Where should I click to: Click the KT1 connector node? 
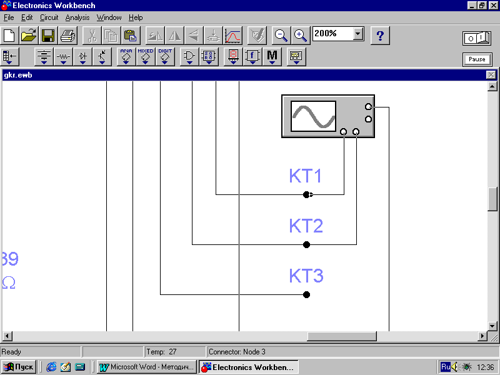[x=306, y=194]
